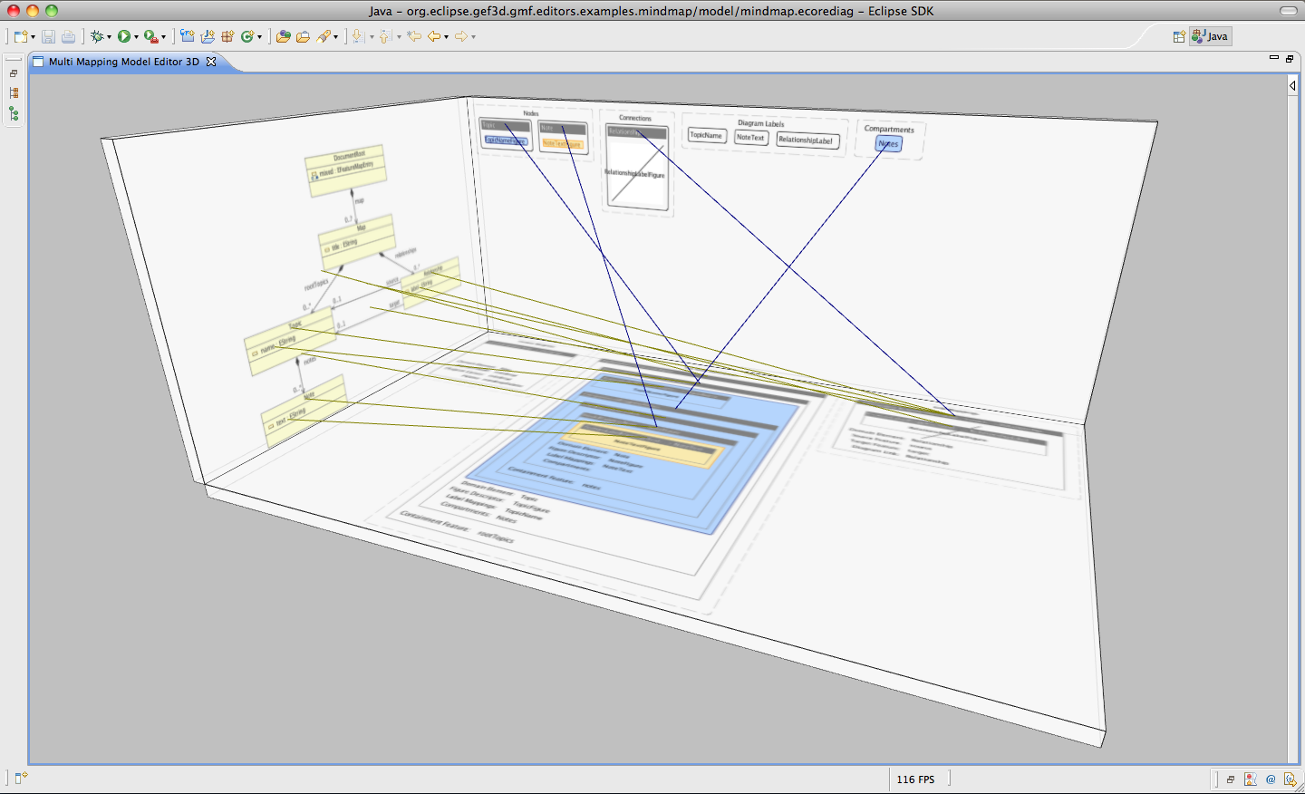Viewport: 1305px width, 794px height.
Task: Expand the Debug configurations dropdown arrow
Action: tap(109, 37)
